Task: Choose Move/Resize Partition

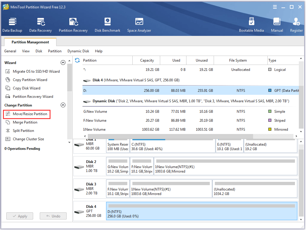Action: pos(30,114)
